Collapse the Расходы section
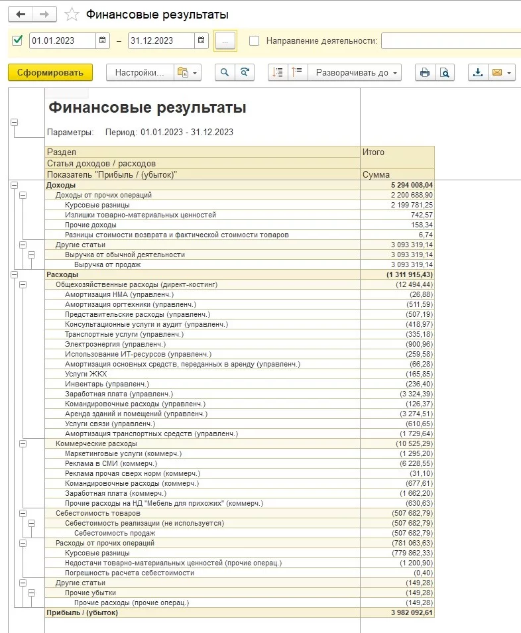Screen dimensions: 521x633 pyautogui.click(x=14, y=274)
